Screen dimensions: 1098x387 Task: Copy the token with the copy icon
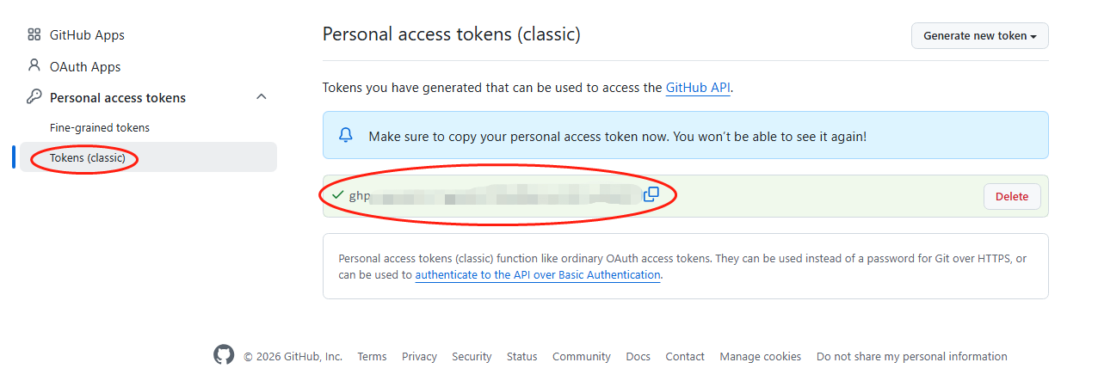[x=651, y=194]
